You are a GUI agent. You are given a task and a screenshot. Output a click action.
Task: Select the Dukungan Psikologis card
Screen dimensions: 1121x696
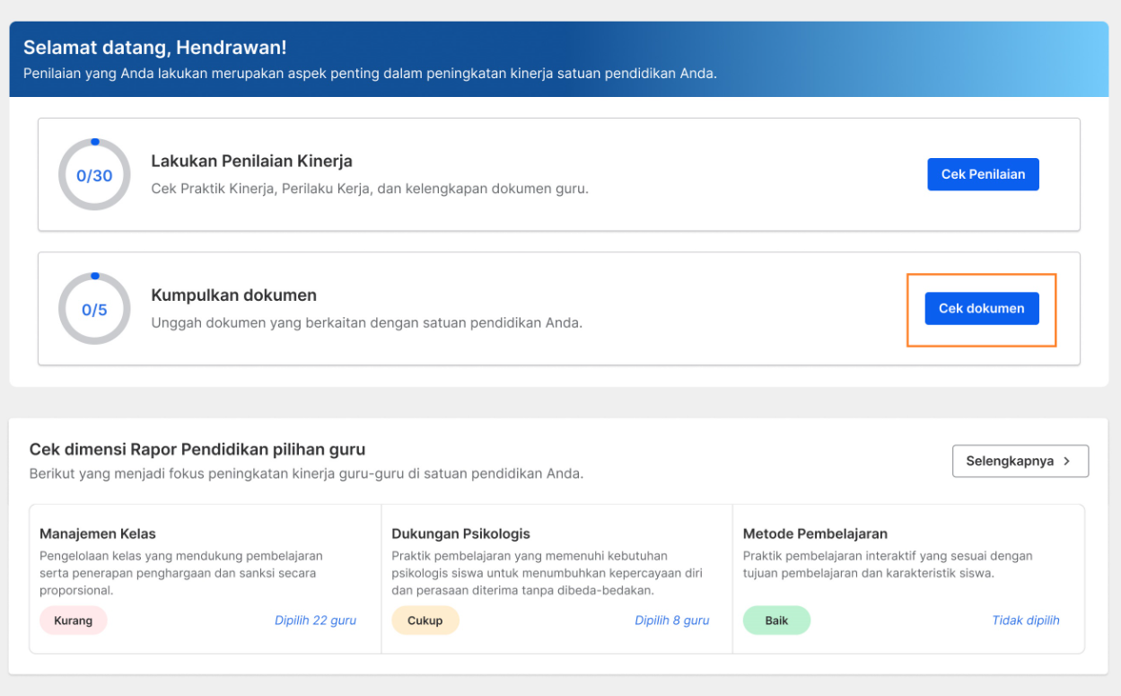pyautogui.click(x=557, y=578)
